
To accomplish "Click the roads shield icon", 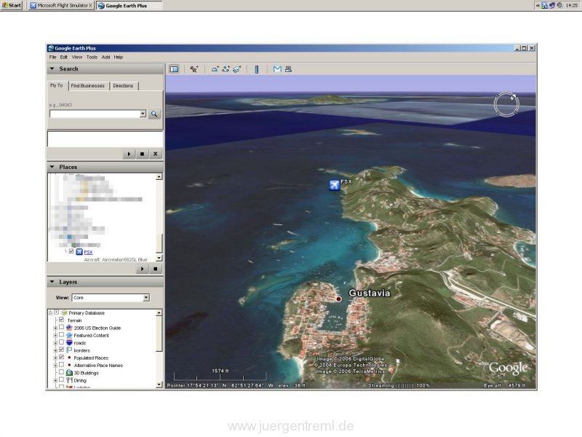I will pos(69,342).
